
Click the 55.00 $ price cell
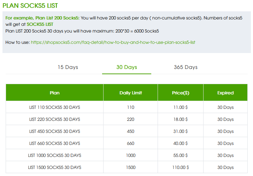click(x=181, y=156)
